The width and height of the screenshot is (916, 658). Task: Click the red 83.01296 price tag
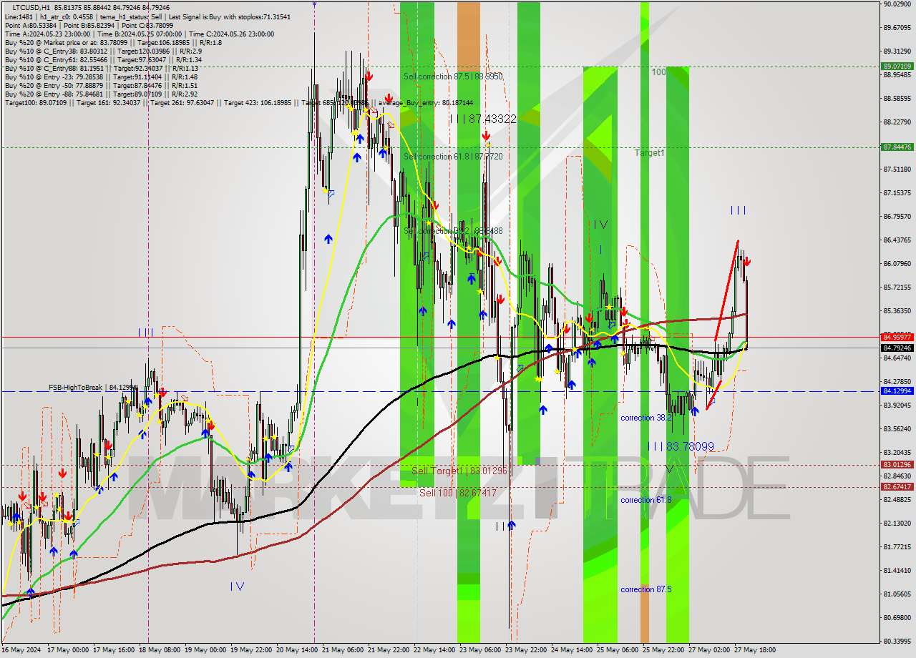(897, 465)
